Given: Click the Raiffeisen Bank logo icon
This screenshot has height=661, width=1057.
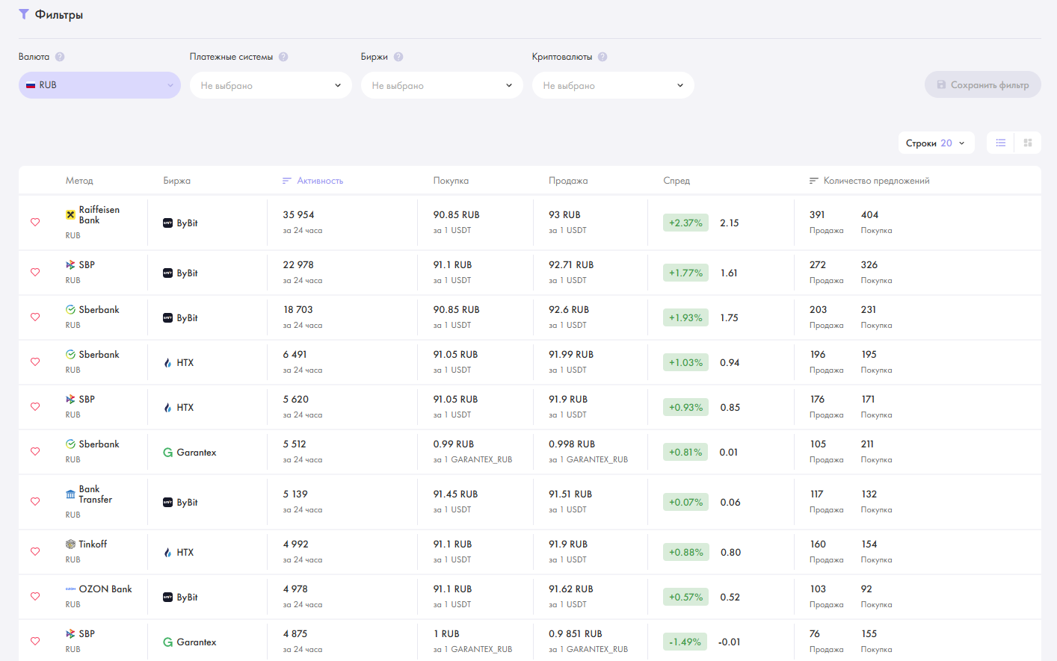Looking at the screenshot, I should click(x=70, y=215).
